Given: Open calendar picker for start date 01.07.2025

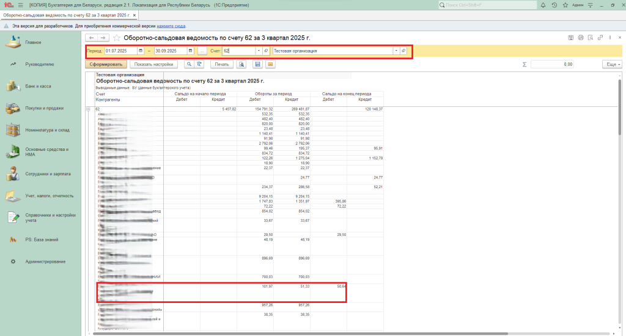Looking at the screenshot, I should coord(141,51).
